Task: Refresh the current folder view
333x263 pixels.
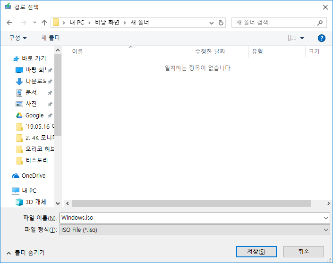Action: [221, 23]
